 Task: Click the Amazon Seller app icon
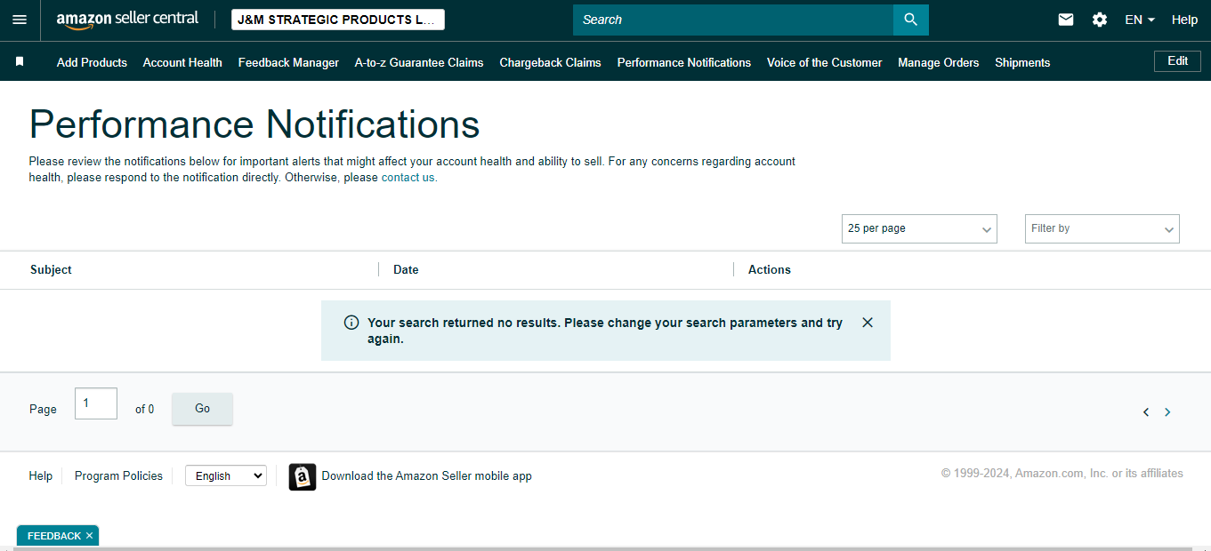(303, 477)
